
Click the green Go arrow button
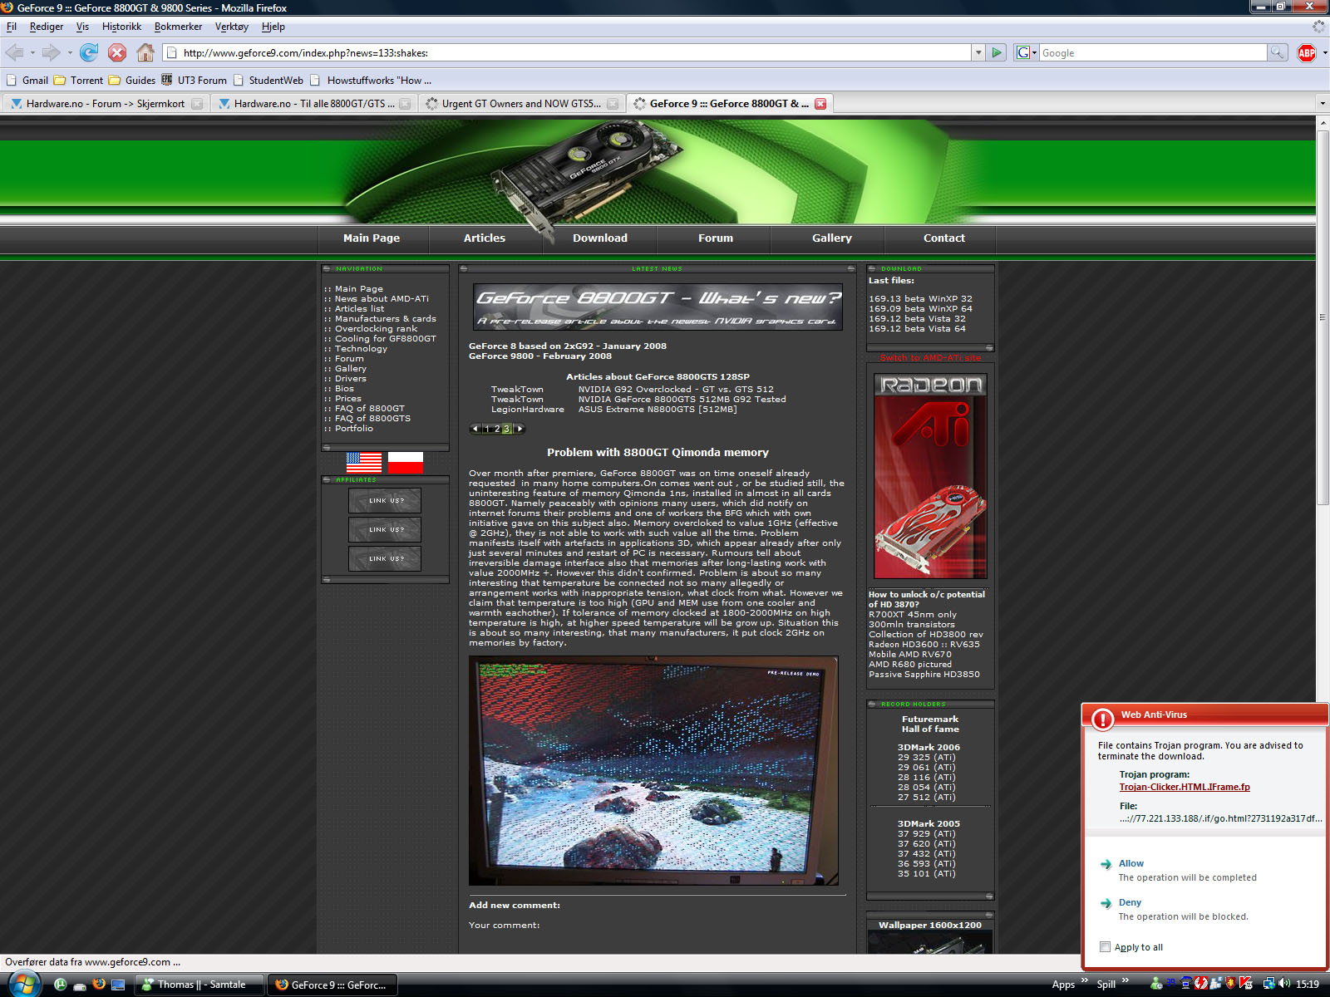click(997, 53)
